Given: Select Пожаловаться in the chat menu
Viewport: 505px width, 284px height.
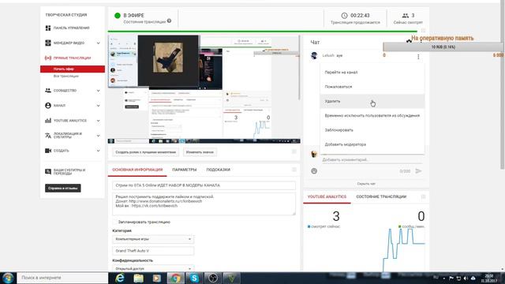Looking at the screenshot, I should pyautogui.click(x=372, y=87).
